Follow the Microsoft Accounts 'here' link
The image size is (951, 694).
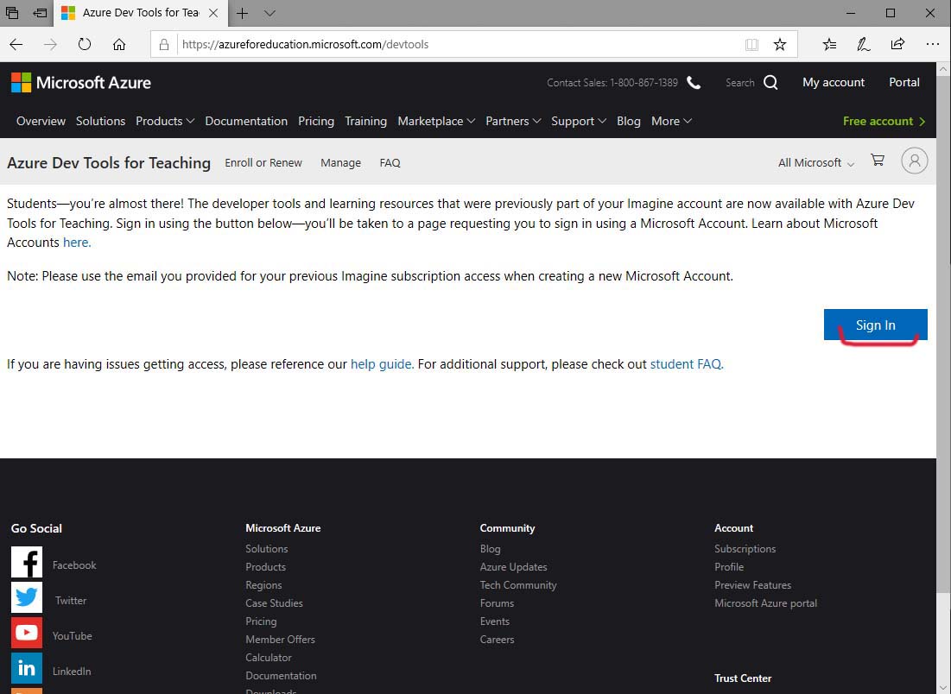(77, 243)
